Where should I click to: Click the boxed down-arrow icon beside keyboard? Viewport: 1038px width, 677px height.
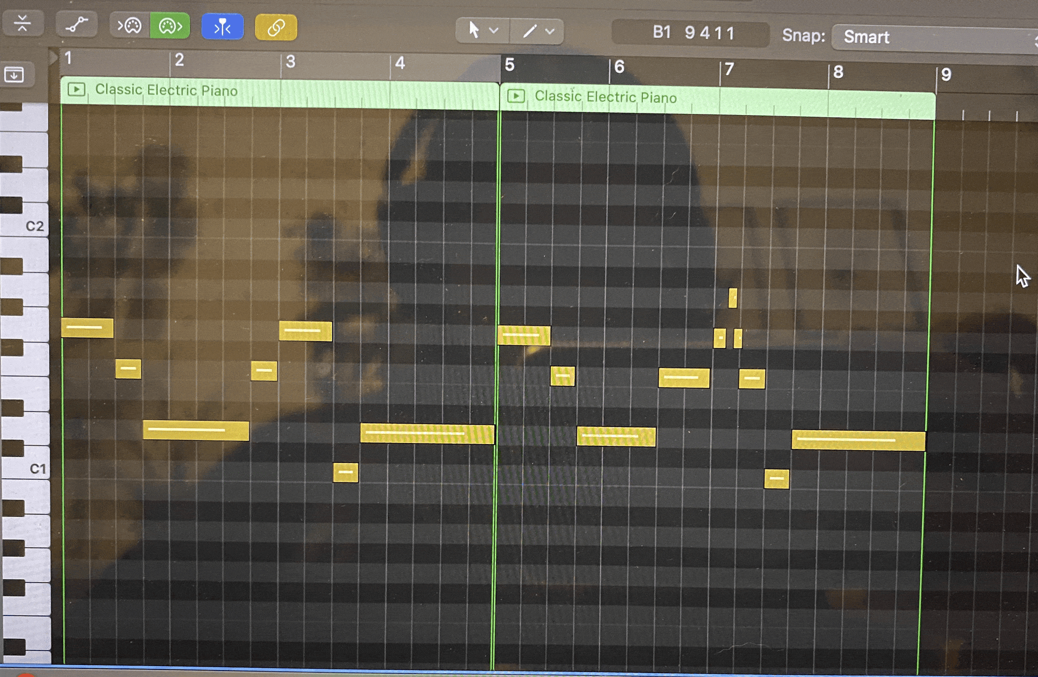click(x=14, y=74)
